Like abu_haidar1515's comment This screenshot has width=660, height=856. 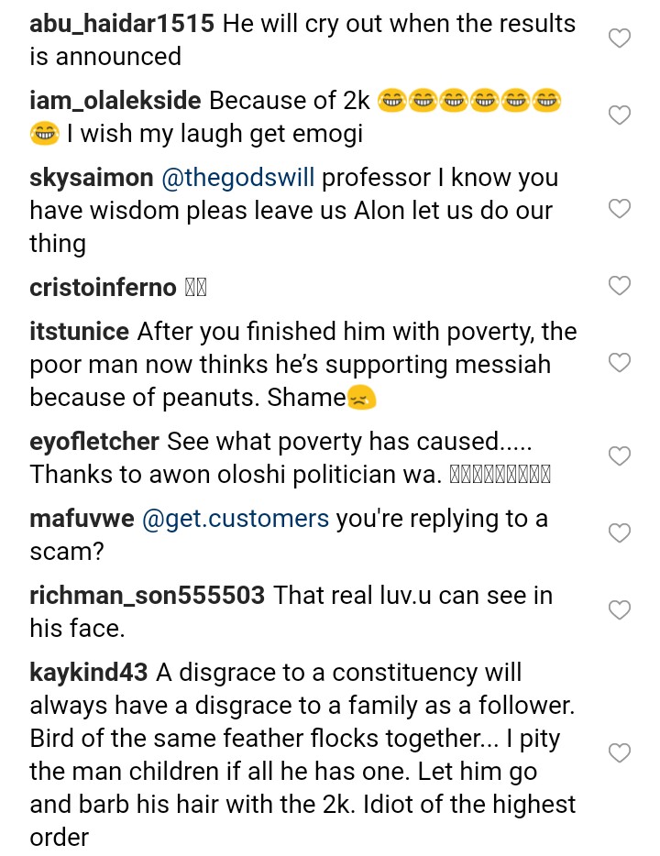[x=620, y=38]
